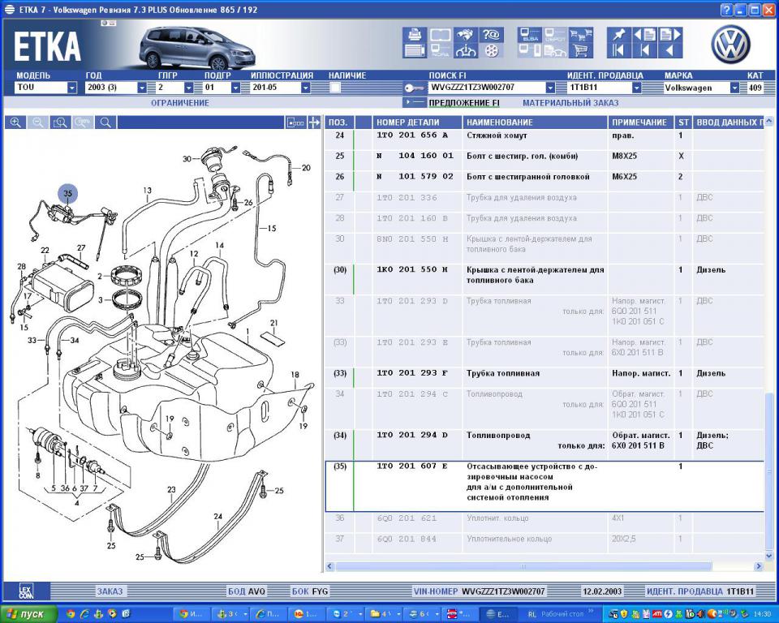779x623 pixels.
Task: Click the zoom-area magnifier icon
Action: point(60,122)
